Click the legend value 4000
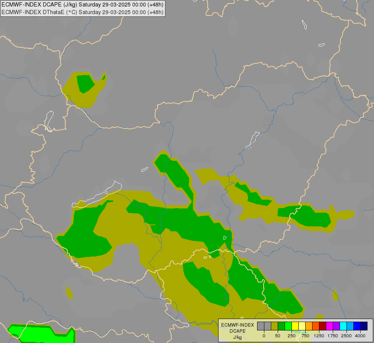Viewport: 374px width, 343px height. 360,336
